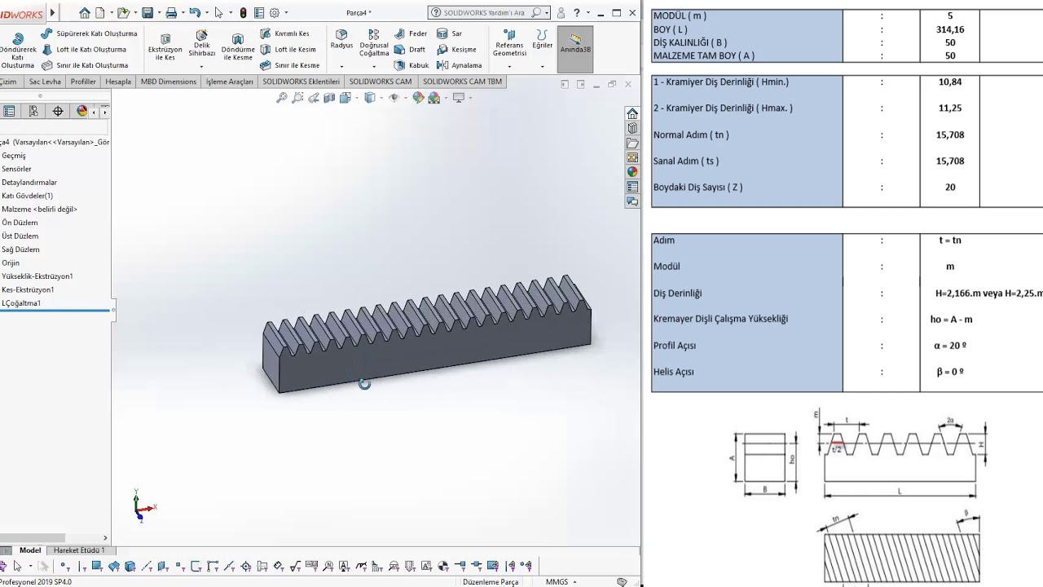Image resolution: width=1043 pixels, height=587 pixels.
Task: Expand Doğrusal Çoğaltma dropdown arrow
Action: 374,66
